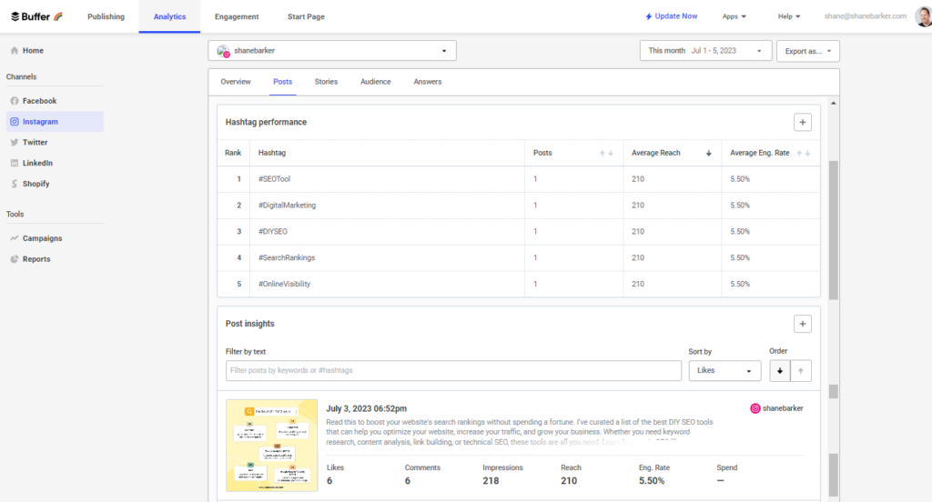932x502 pixels.
Task: Switch to the Posts tab
Action: pyautogui.click(x=282, y=82)
